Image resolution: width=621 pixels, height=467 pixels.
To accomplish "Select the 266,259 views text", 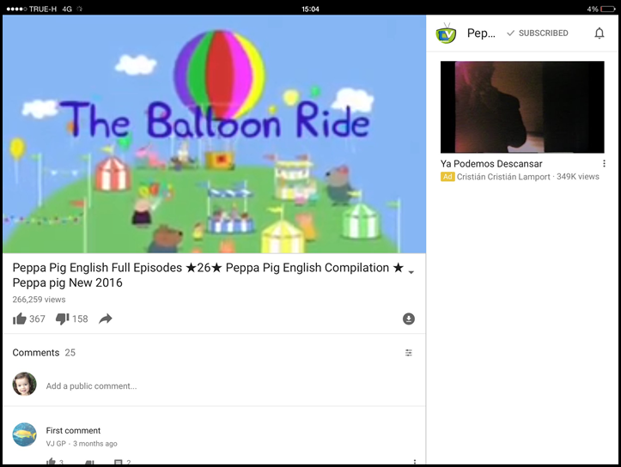I will (x=39, y=300).
